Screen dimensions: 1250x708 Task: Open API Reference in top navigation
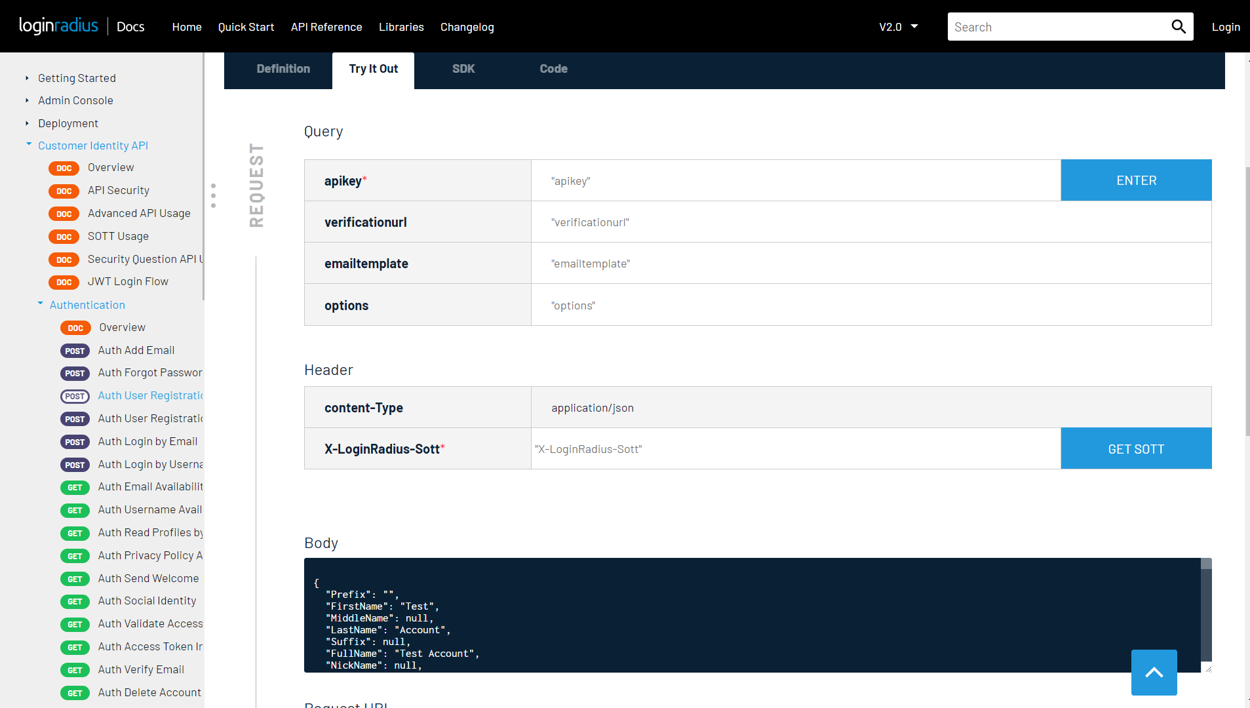pyautogui.click(x=326, y=27)
